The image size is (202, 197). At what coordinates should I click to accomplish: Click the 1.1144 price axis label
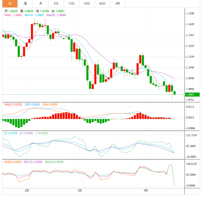tap(190, 57)
